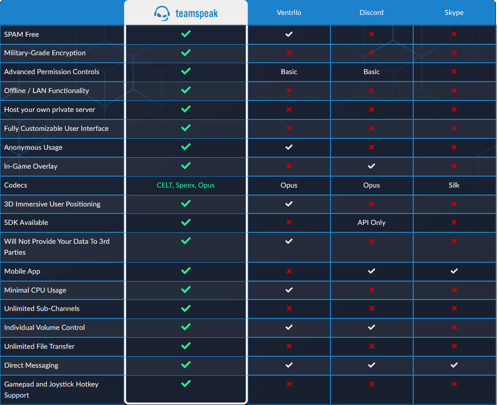Screen dimensions: 498x405
Task: Click TeamSpeak green check for SPAM Free
Action: click(186, 34)
